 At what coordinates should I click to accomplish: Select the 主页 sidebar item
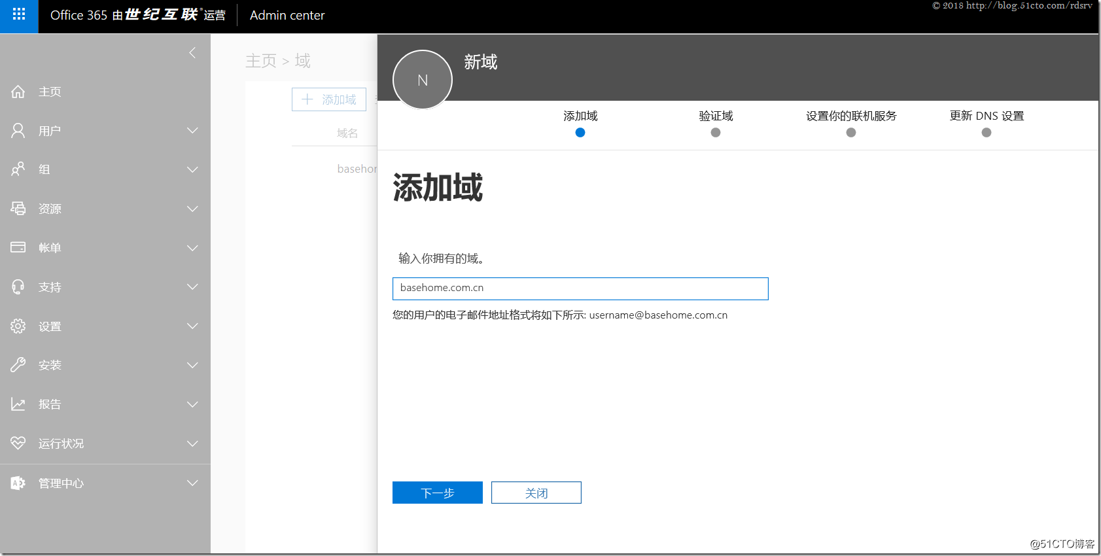pyautogui.click(x=105, y=92)
